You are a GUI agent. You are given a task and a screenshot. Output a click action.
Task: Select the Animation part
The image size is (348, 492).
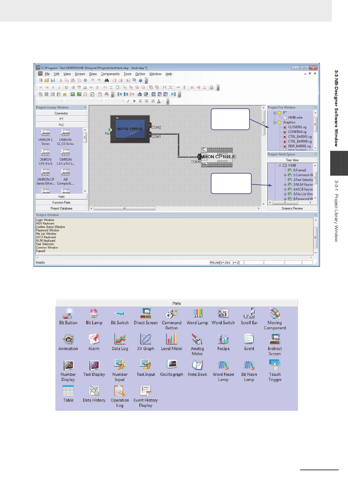(x=68, y=342)
